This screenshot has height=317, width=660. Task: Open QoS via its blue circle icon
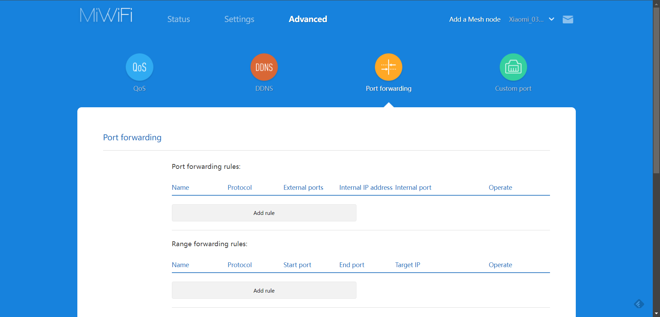[140, 67]
